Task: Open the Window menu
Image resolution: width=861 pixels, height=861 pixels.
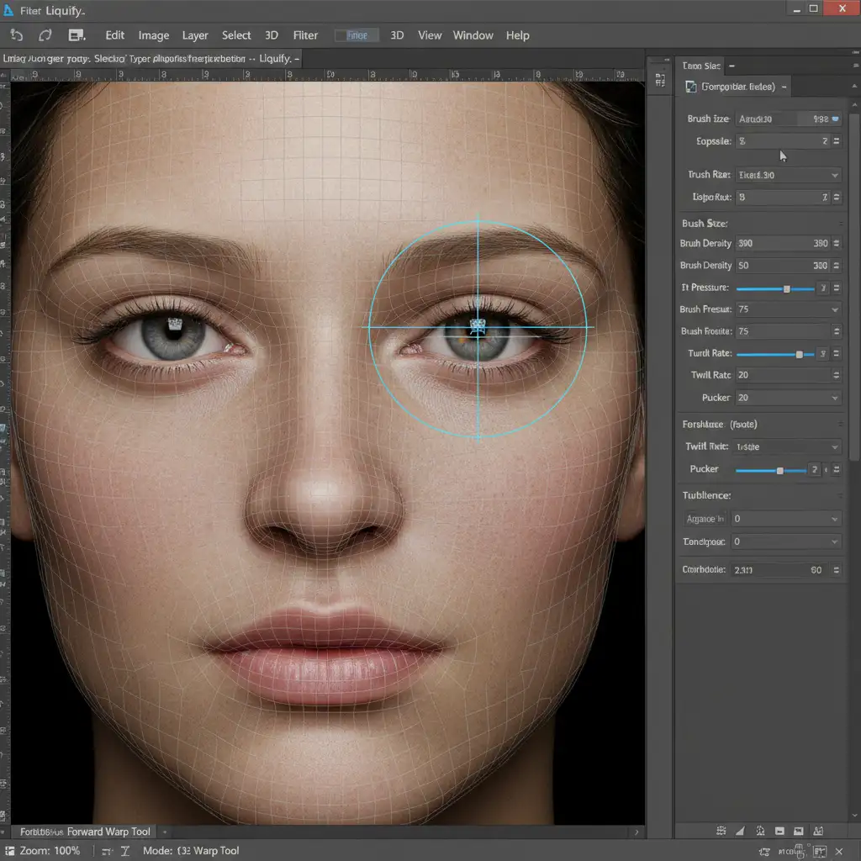Action: click(473, 35)
